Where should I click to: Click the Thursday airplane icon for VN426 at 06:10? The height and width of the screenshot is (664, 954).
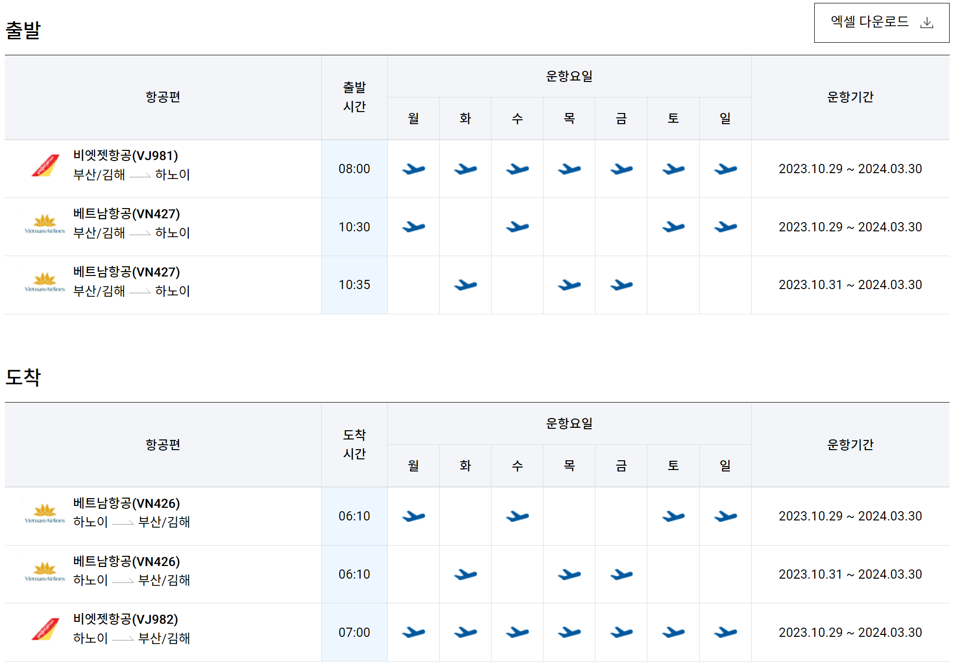[569, 574]
